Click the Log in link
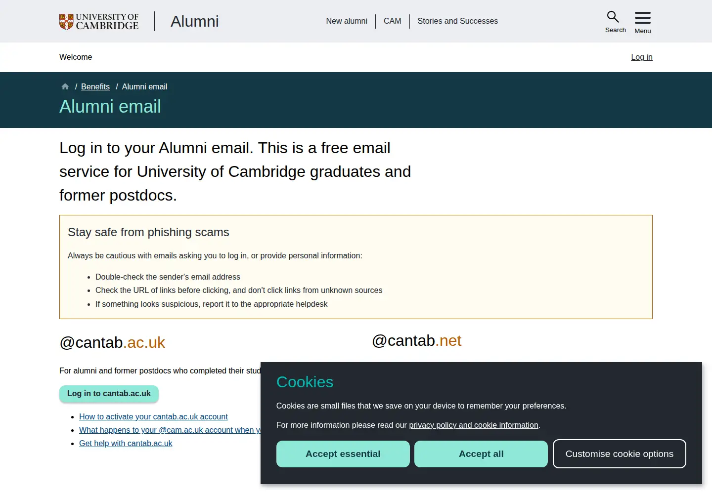The width and height of the screenshot is (712, 494). click(642, 57)
